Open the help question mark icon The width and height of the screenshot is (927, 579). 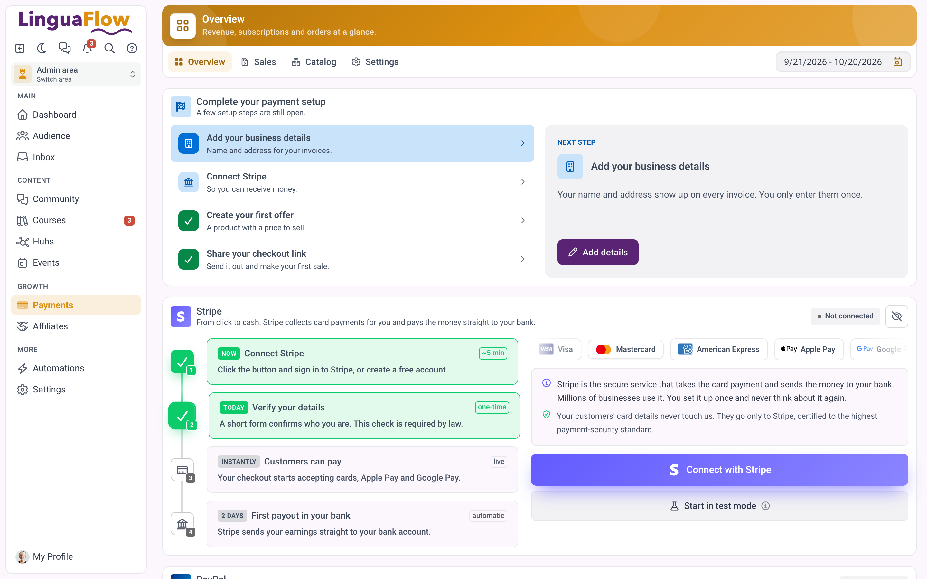coord(132,48)
